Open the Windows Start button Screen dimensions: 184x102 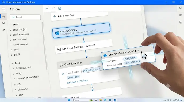click(x=69, y=100)
